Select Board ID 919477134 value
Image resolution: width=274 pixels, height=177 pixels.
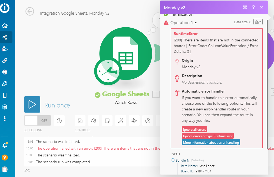pyautogui.click(x=203, y=171)
